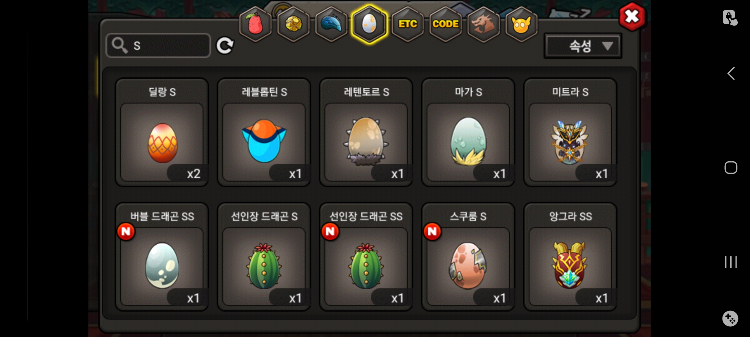Tap the touch lock icon at top right
Screen dimensions: 750x337
(x=730, y=18)
